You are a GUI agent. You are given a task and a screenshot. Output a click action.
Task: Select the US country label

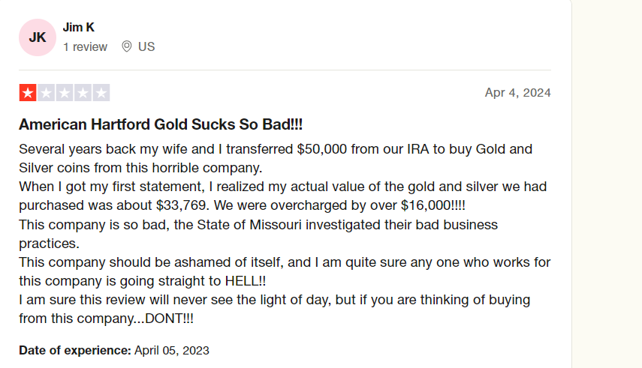(146, 46)
